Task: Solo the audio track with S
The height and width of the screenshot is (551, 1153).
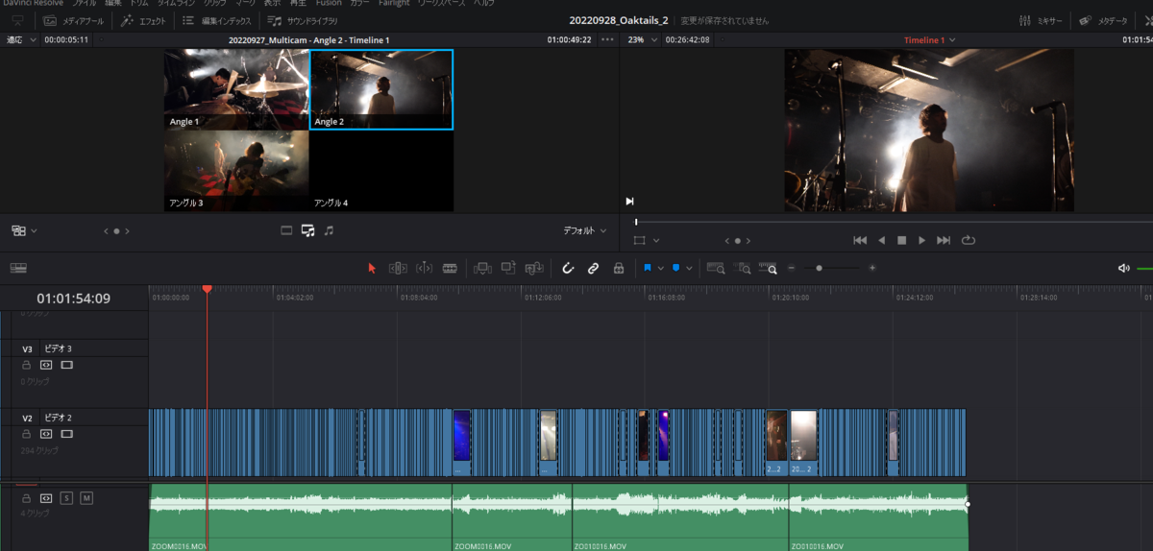Action: (66, 498)
